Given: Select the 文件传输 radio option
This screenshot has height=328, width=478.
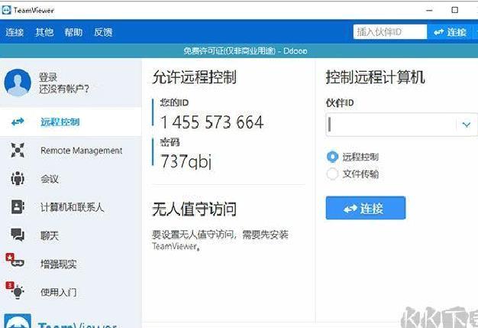Looking at the screenshot, I should (332, 174).
